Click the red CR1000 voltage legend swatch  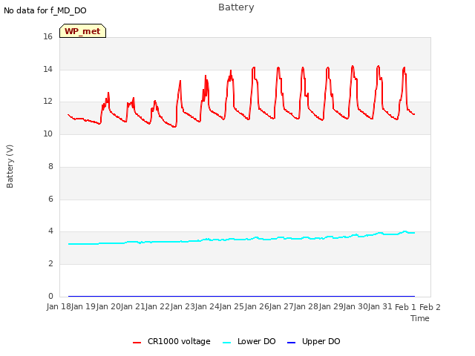137,343
